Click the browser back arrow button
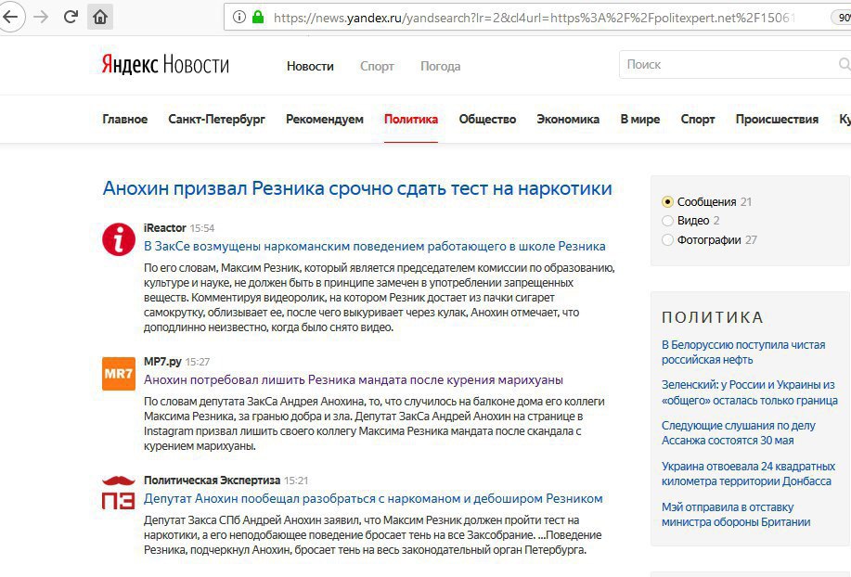The image size is (851, 577). [x=10, y=17]
